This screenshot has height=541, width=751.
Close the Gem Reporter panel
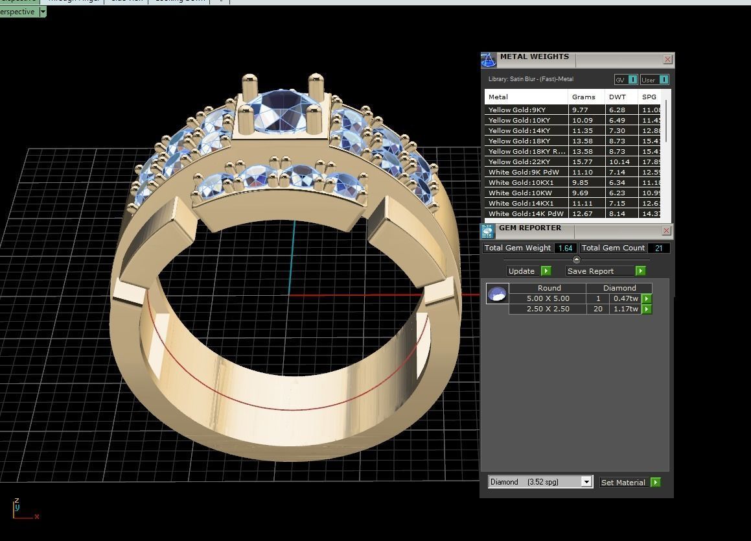(666, 231)
